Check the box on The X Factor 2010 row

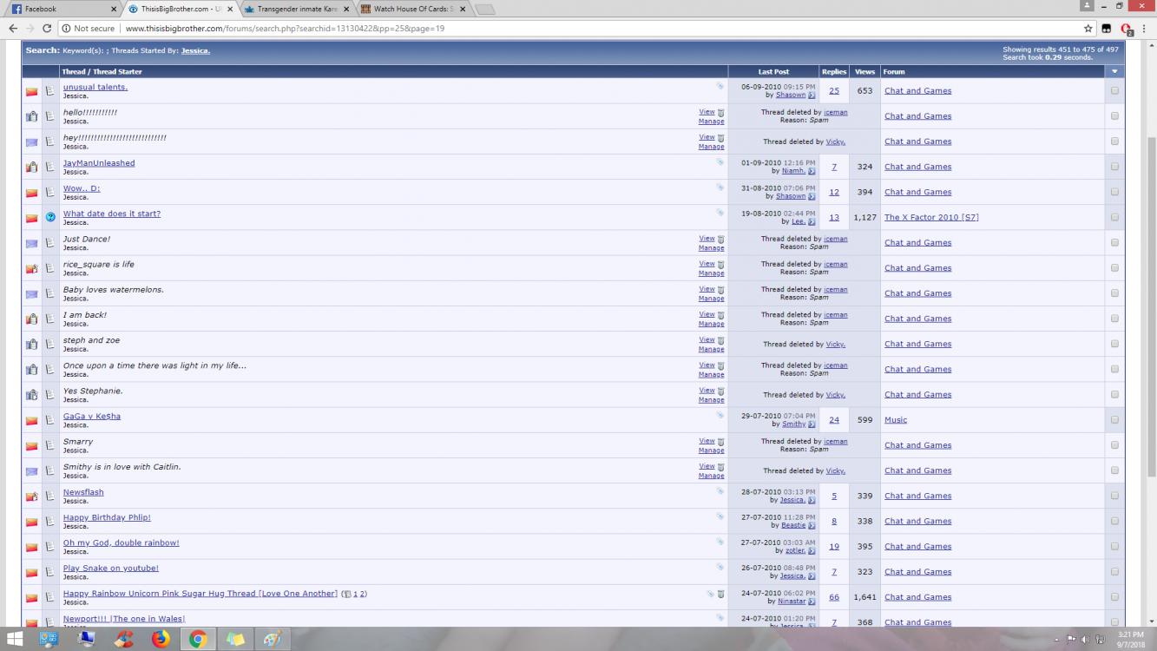click(x=1114, y=217)
